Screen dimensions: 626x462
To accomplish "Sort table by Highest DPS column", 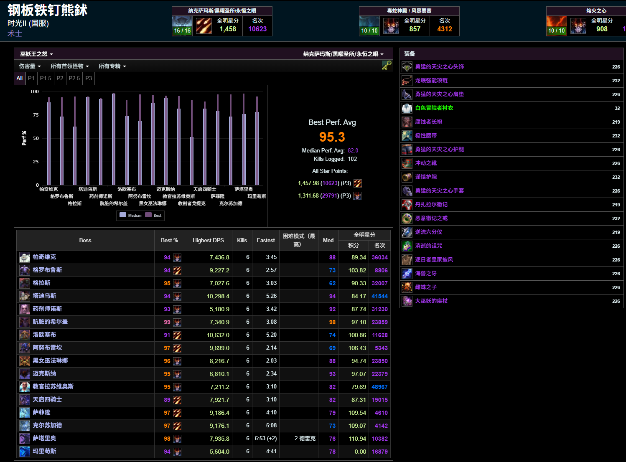I will pos(208,240).
